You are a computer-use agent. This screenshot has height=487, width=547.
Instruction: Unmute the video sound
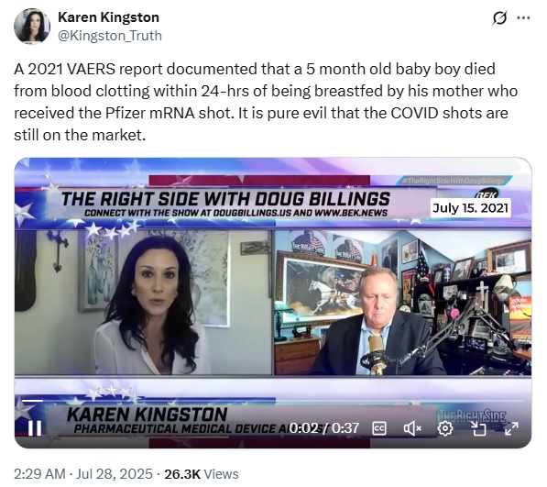tap(412, 428)
